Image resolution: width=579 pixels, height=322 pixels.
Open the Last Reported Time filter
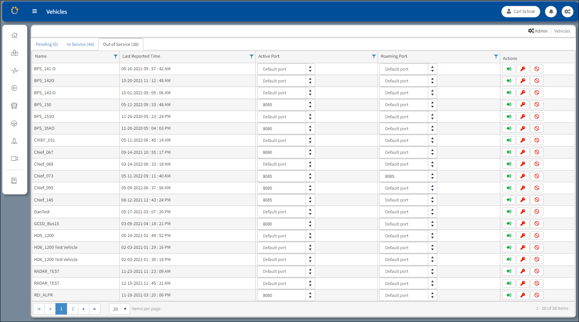251,57
